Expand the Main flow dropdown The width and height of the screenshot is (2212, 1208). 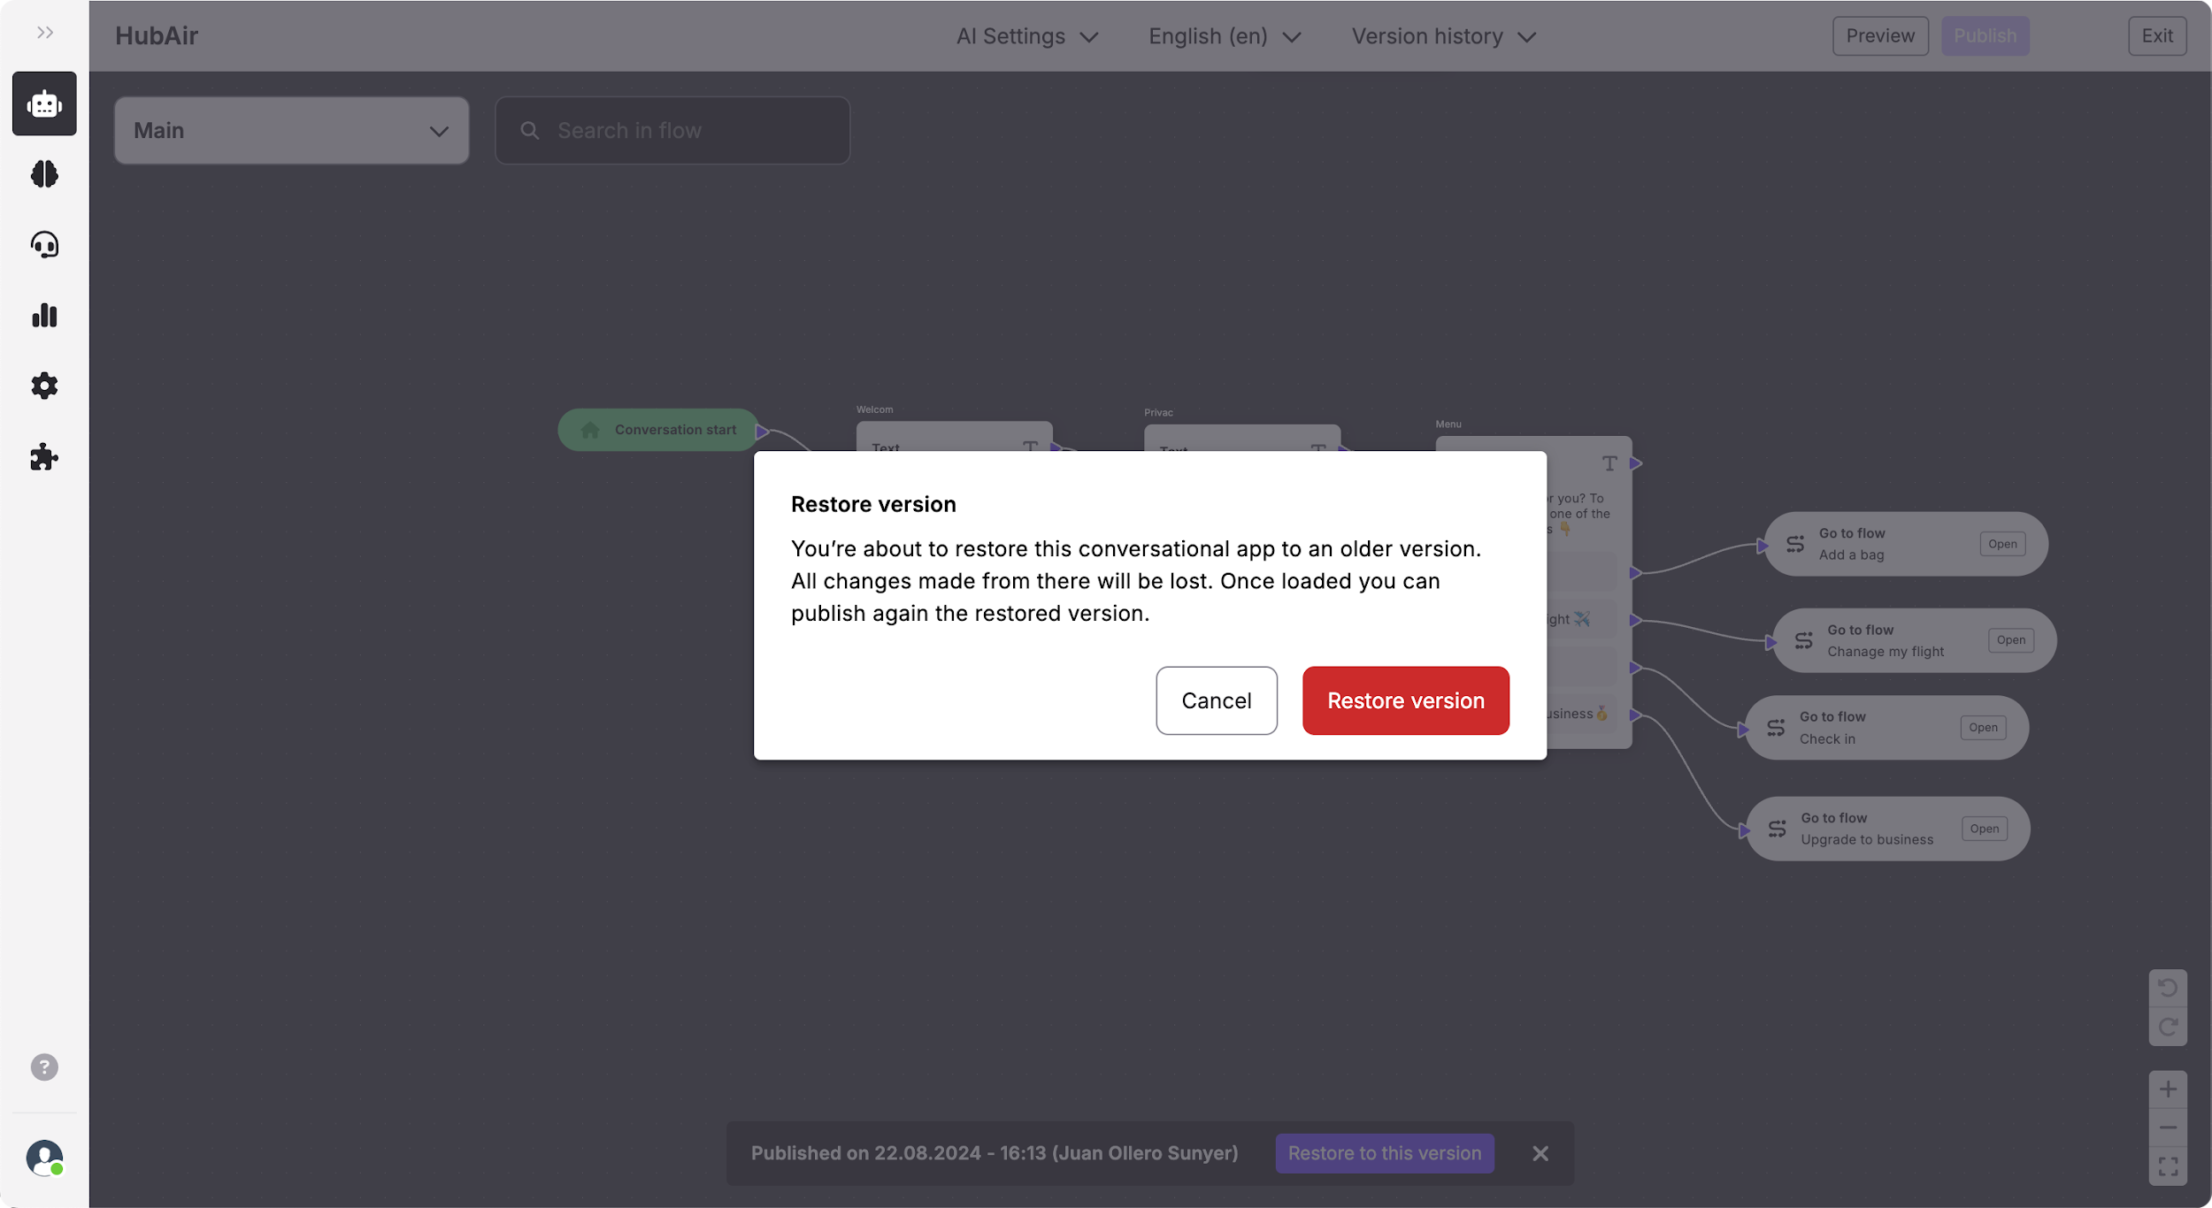coord(291,131)
